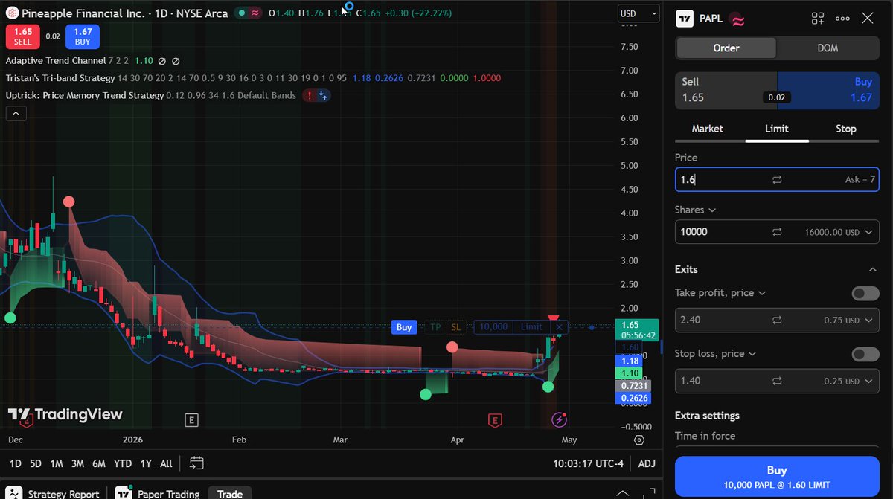The image size is (893, 499).
Task: Click the purple lightning event marker
Action: [559, 420]
